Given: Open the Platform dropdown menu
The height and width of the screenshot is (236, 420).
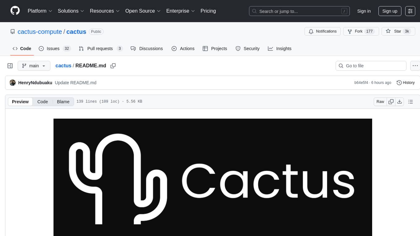Looking at the screenshot, I should tap(40, 11).
